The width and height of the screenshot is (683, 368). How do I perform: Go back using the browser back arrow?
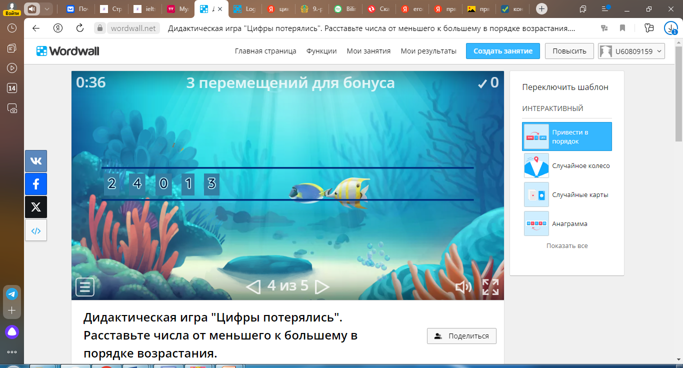(36, 28)
